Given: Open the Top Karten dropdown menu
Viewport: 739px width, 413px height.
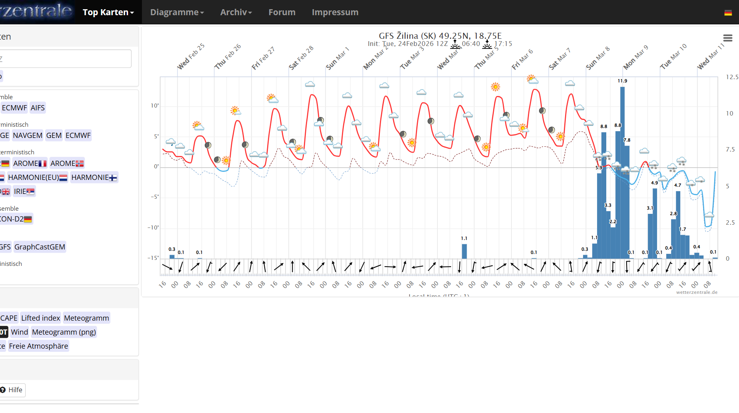Looking at the screenshot, I should (x=108, y=12).
